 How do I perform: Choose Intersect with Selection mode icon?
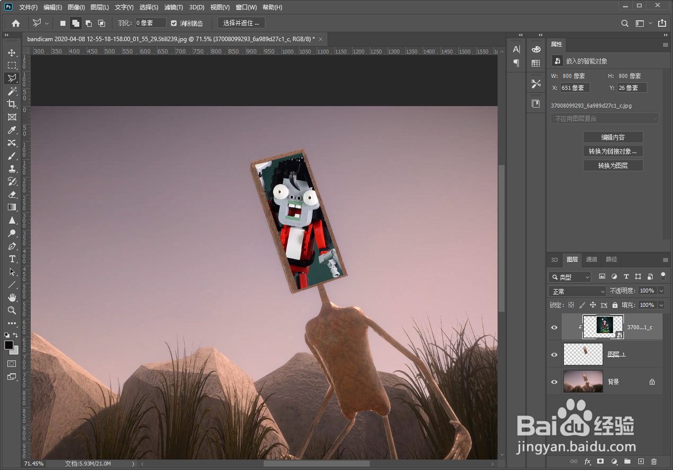tap(102, 23)
